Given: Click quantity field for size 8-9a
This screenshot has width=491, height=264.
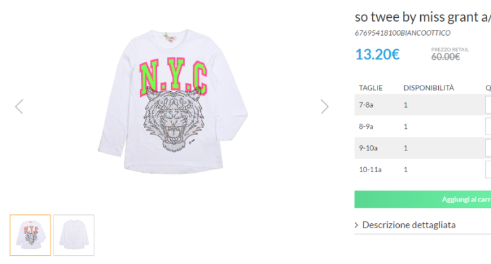Looking at the screenshot, I should click(x=488, y=126).
